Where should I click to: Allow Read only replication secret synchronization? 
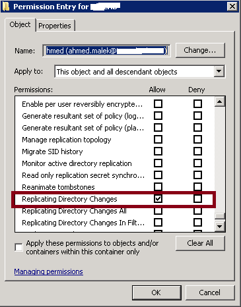(158, 175)
